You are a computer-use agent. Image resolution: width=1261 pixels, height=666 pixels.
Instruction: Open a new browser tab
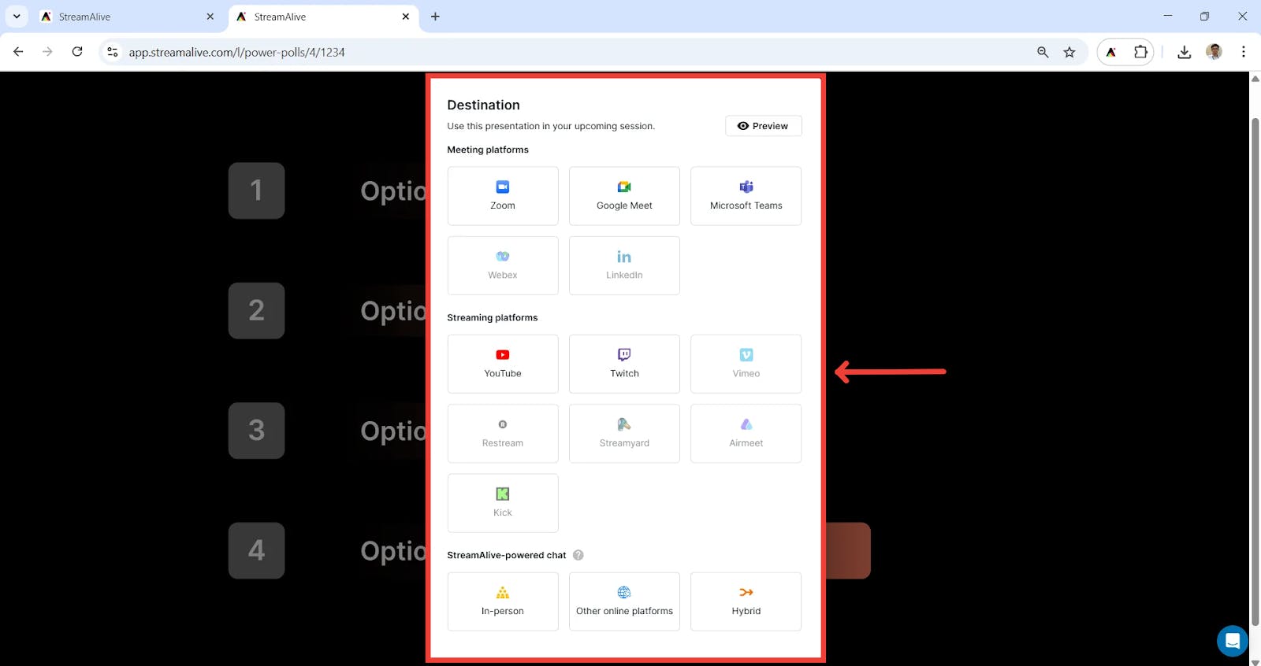coord(435,17)
